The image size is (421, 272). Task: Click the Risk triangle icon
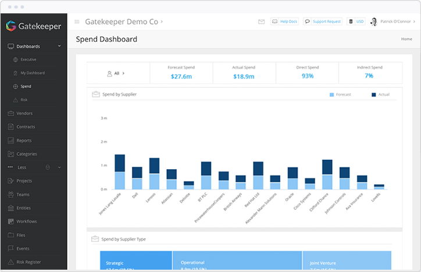(16, 100)
